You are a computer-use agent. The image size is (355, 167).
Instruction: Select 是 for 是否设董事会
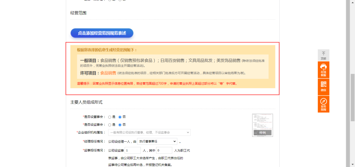[x=109, y=117]
